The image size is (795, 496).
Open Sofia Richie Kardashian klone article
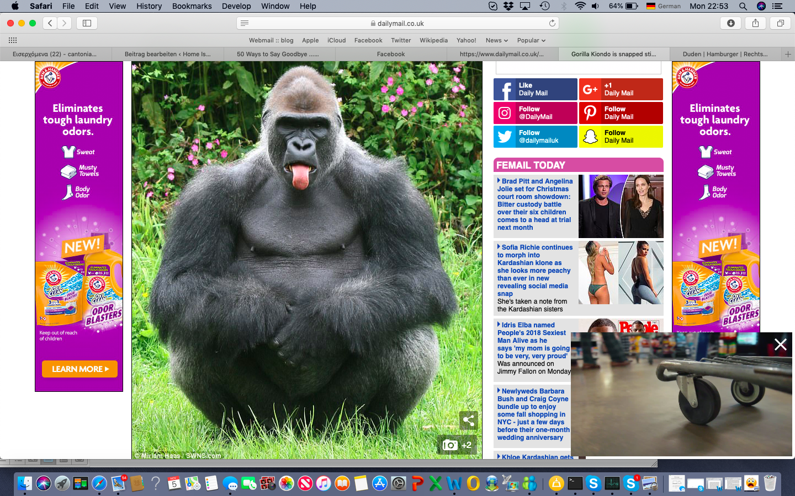[534, 271]
